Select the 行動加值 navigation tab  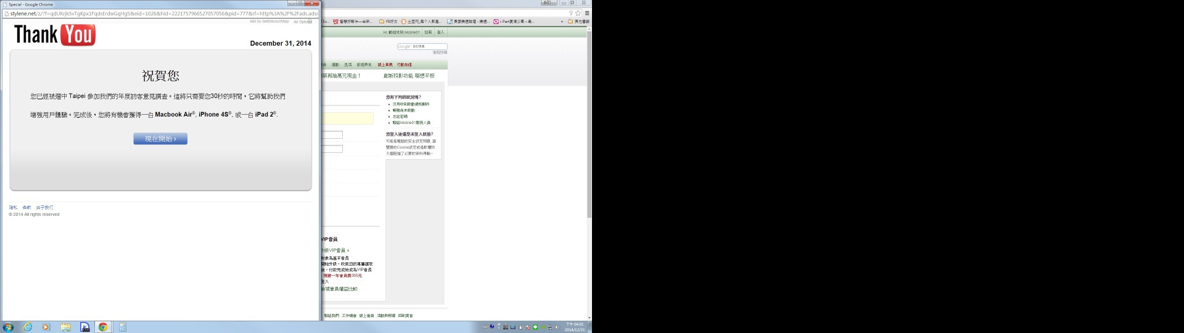pyautogui.click(x=405, y=65)
